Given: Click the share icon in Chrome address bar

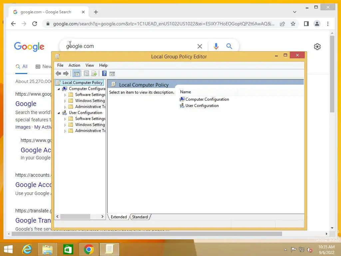Looking at the screenshot, I should (x=282, y=24).
